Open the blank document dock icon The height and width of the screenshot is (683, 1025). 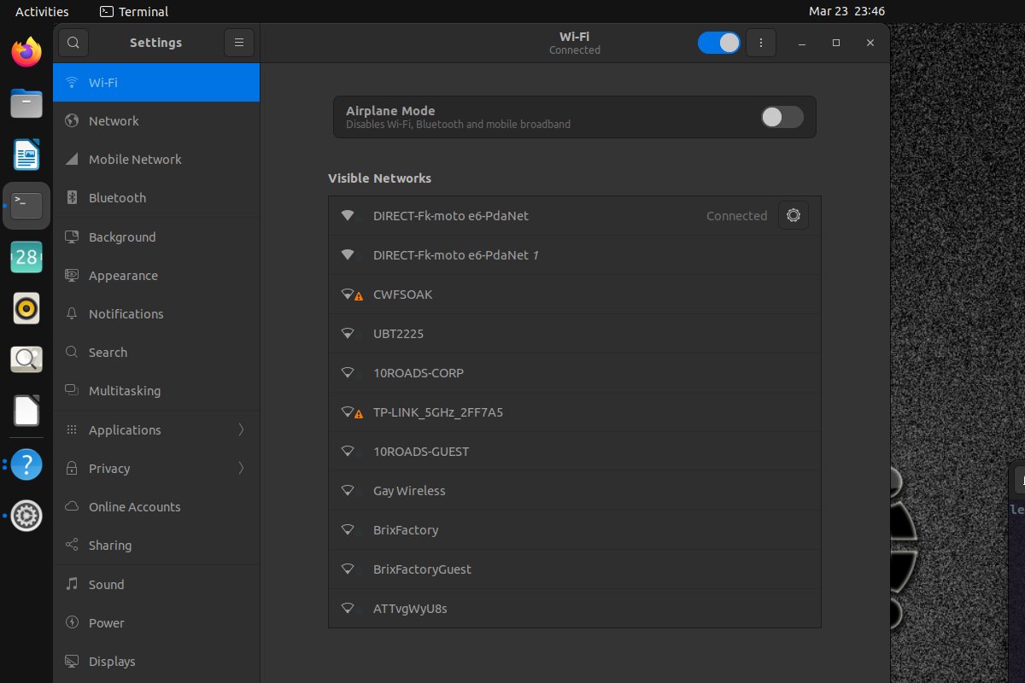tap(26, 411)
